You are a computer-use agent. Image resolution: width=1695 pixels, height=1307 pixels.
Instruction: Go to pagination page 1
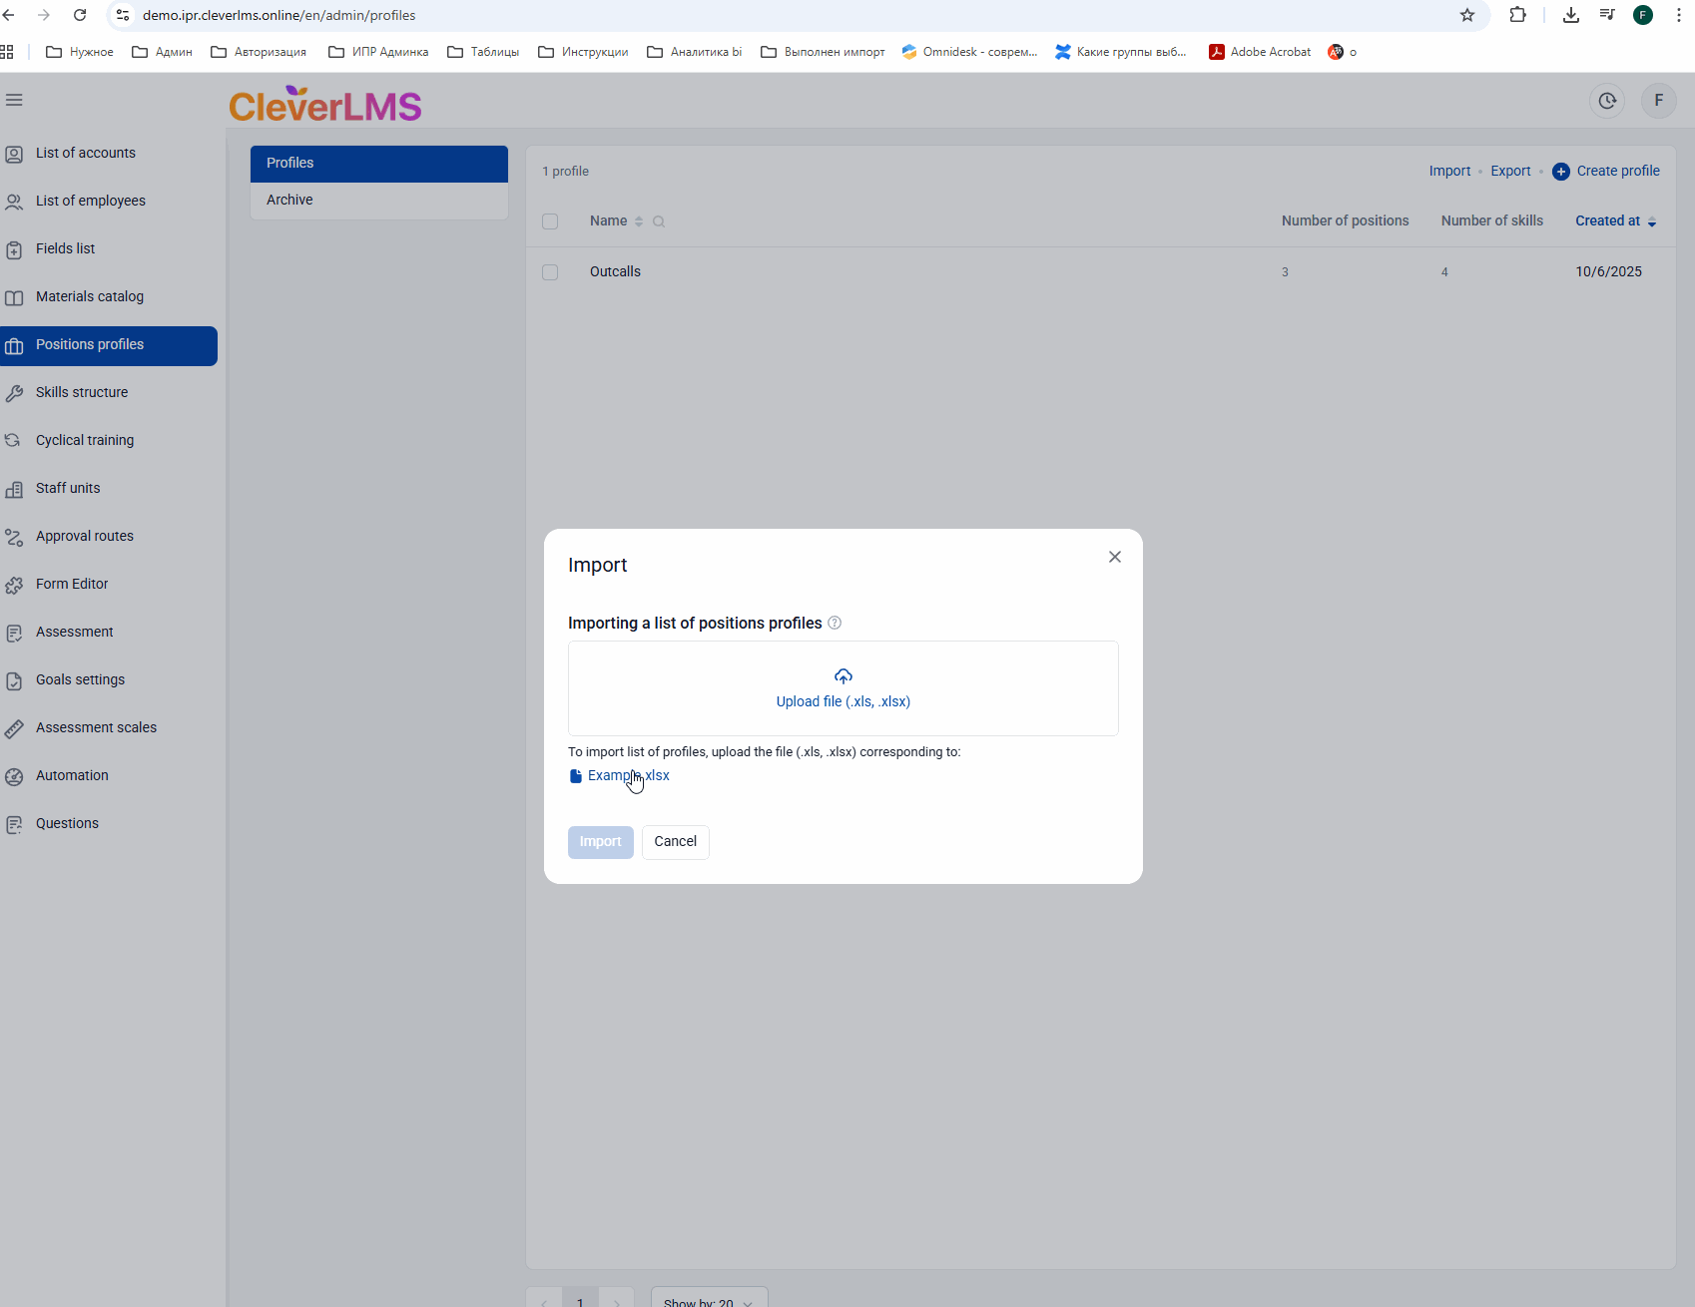580,1299
